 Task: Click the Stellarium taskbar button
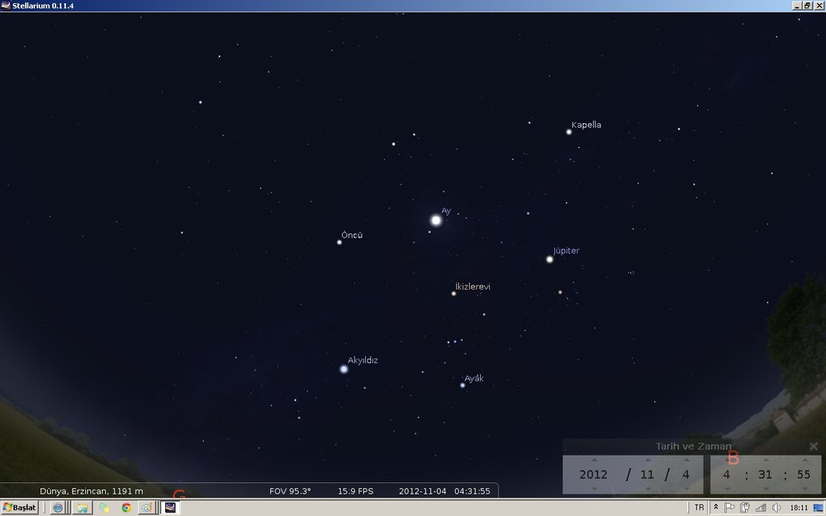pos(170,508)
